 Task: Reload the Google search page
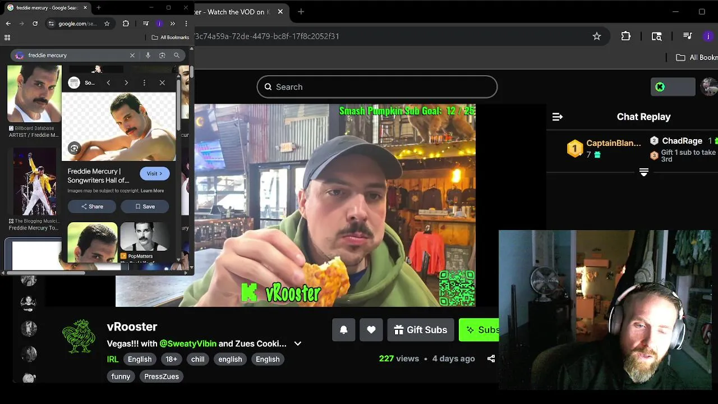35,24
